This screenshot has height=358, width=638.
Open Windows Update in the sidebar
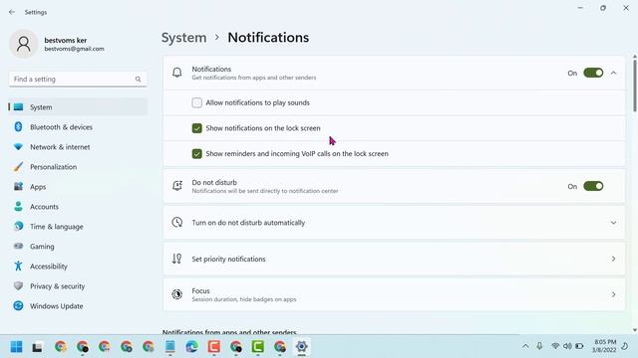(x=78, y=306)
